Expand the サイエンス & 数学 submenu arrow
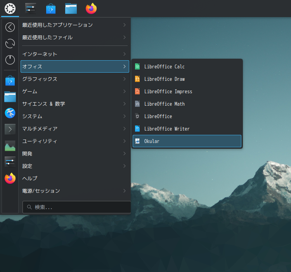Screen dimensions: 291x272 125,104
